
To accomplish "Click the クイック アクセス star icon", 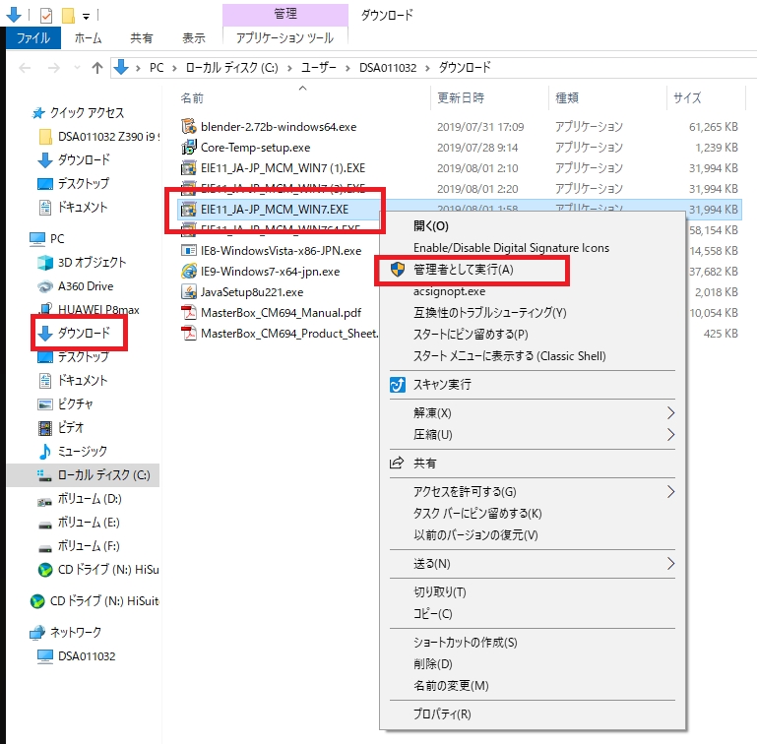I will 38,113.
